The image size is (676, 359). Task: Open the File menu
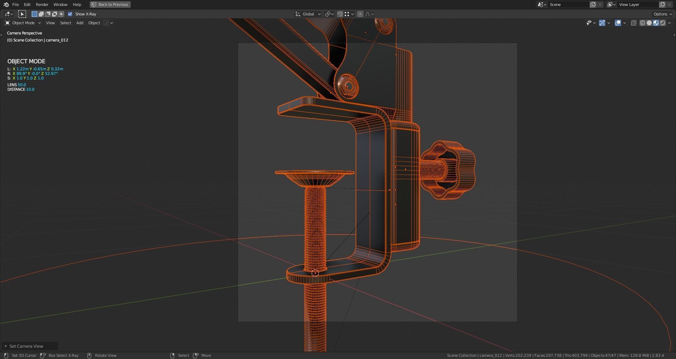pyautogui.click(x=15, y=5)
